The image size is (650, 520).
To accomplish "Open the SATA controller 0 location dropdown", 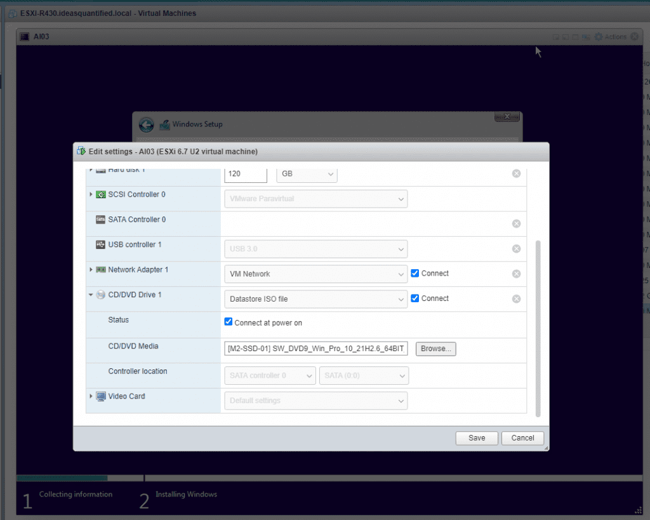I will tap(270, 376).
